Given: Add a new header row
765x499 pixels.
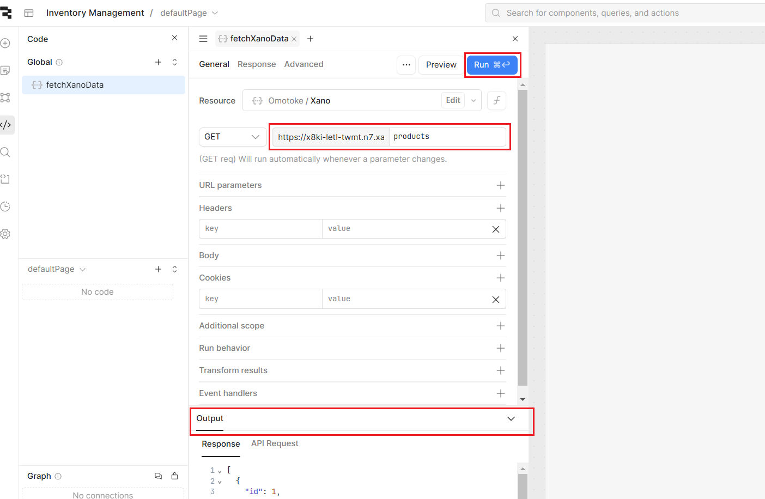Looking at the screenshot, I should pyautogui.click(x=501, y=208).
